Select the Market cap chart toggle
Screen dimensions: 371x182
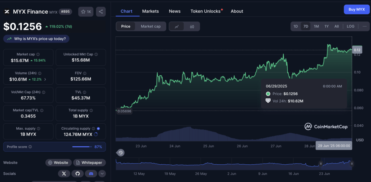(x=151, y=26)
